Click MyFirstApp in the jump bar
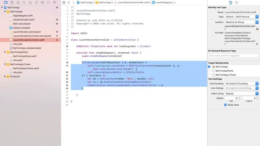Image resolution: width=260 pixels, height=146 pixels. click(x=85, y=2)
